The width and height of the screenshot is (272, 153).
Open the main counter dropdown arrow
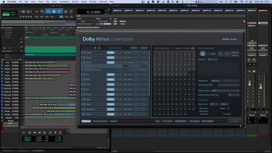(x=101, y=12)
